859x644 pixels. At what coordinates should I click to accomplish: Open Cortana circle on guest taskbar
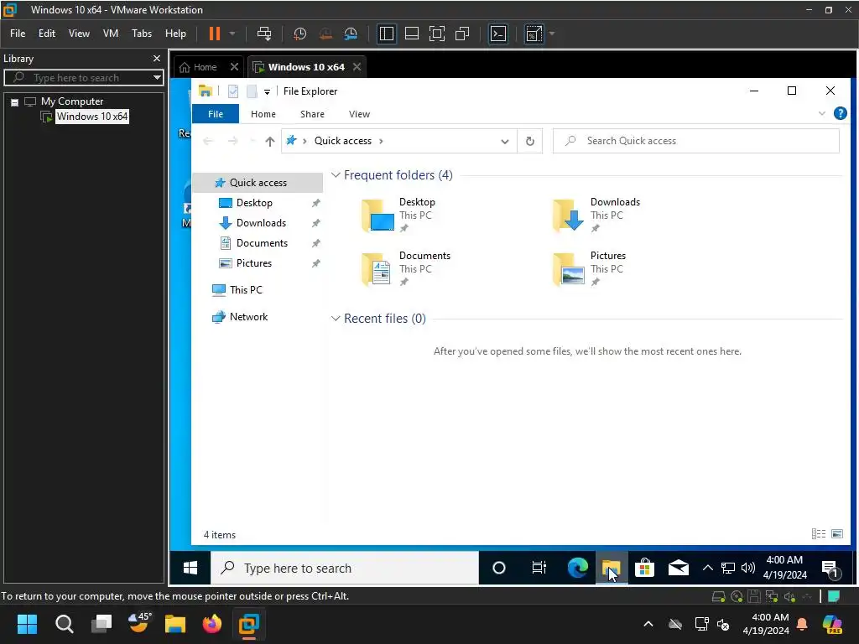pyautogui.click(x=498, y=568)
